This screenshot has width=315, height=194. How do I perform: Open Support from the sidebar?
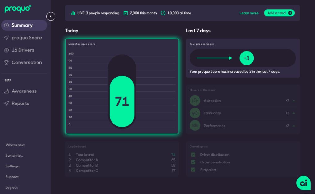point(12,177)
